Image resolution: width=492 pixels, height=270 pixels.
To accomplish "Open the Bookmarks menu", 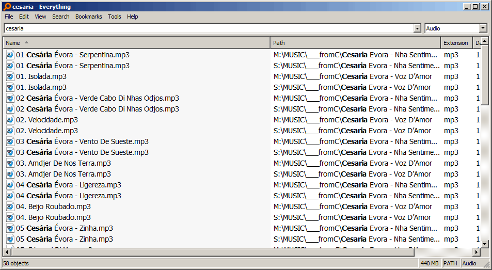I will [88, 17].
